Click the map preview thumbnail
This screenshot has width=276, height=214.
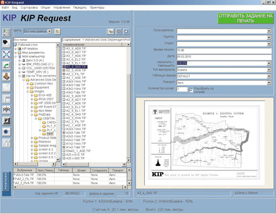[x=204, y=143]
